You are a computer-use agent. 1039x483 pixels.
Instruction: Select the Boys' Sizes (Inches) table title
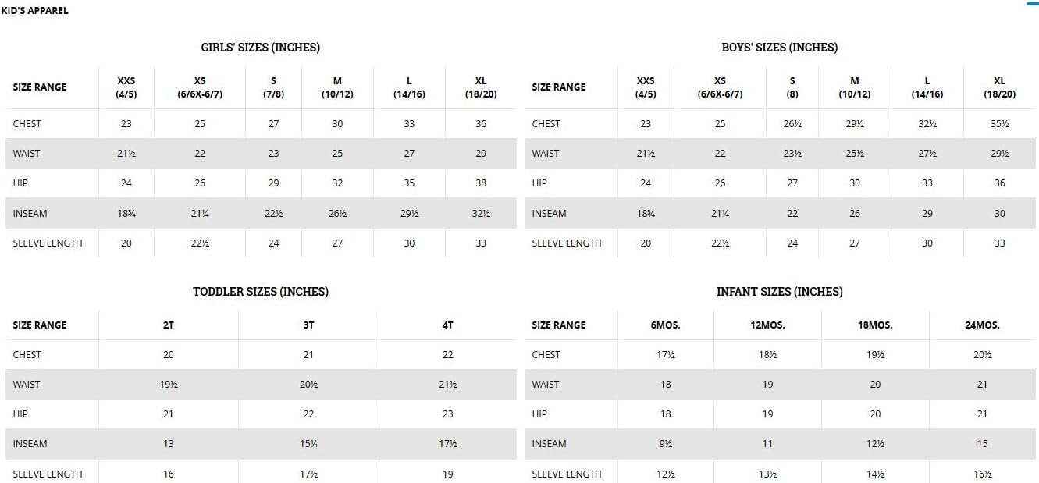click(x=779, y=48)
